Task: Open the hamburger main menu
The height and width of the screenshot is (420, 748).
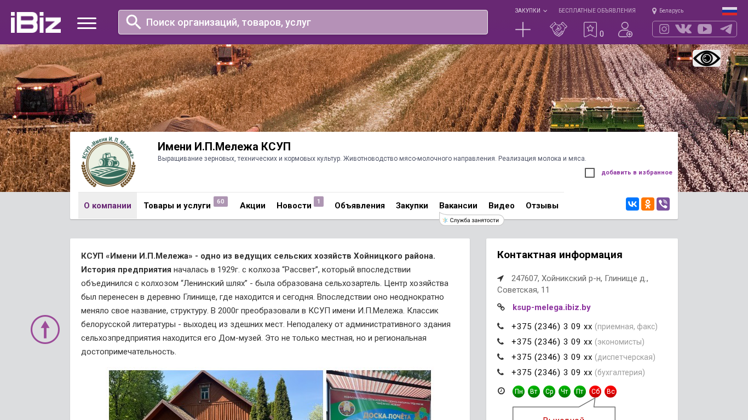Action: click(87, 23)
